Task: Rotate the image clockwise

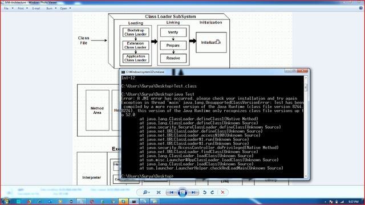Action: [212, 192]
